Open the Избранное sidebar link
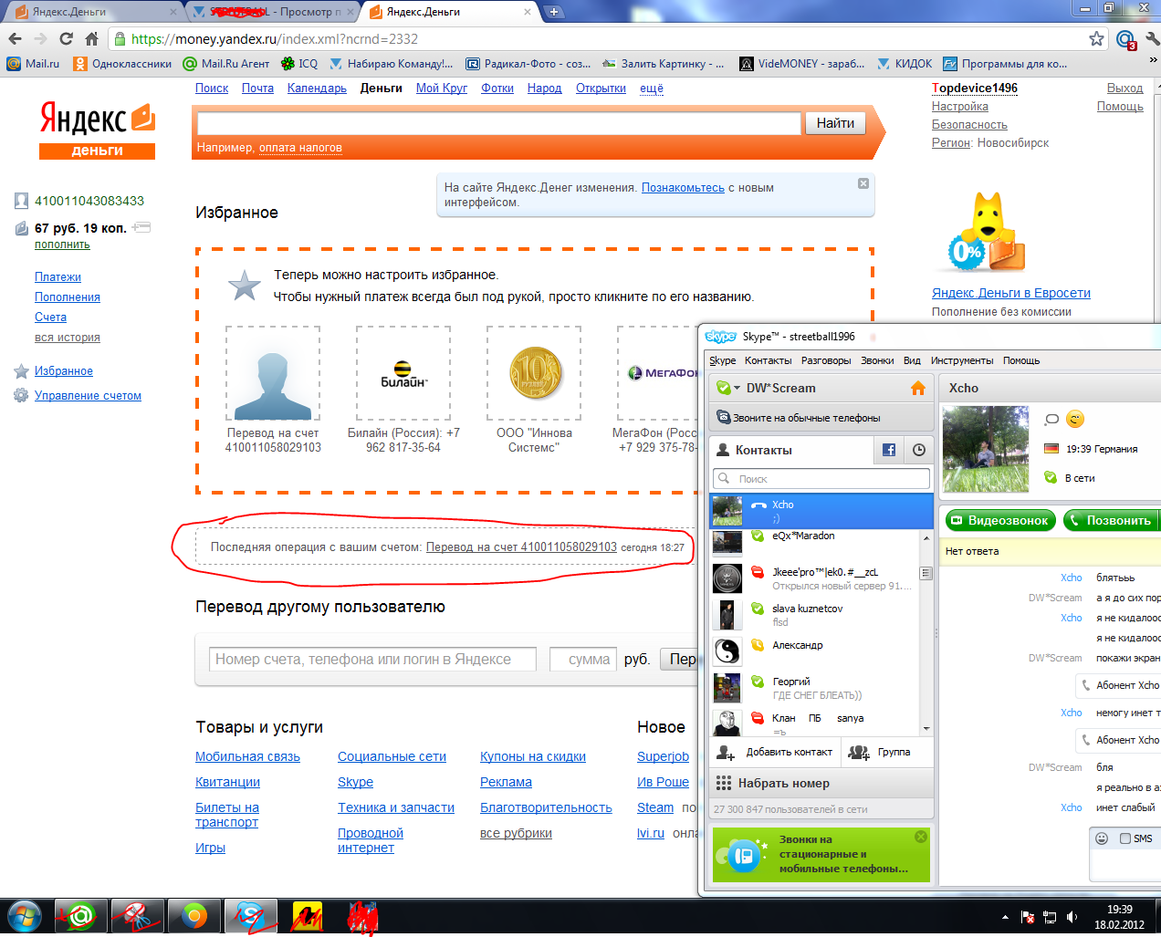 pos(64,371)
